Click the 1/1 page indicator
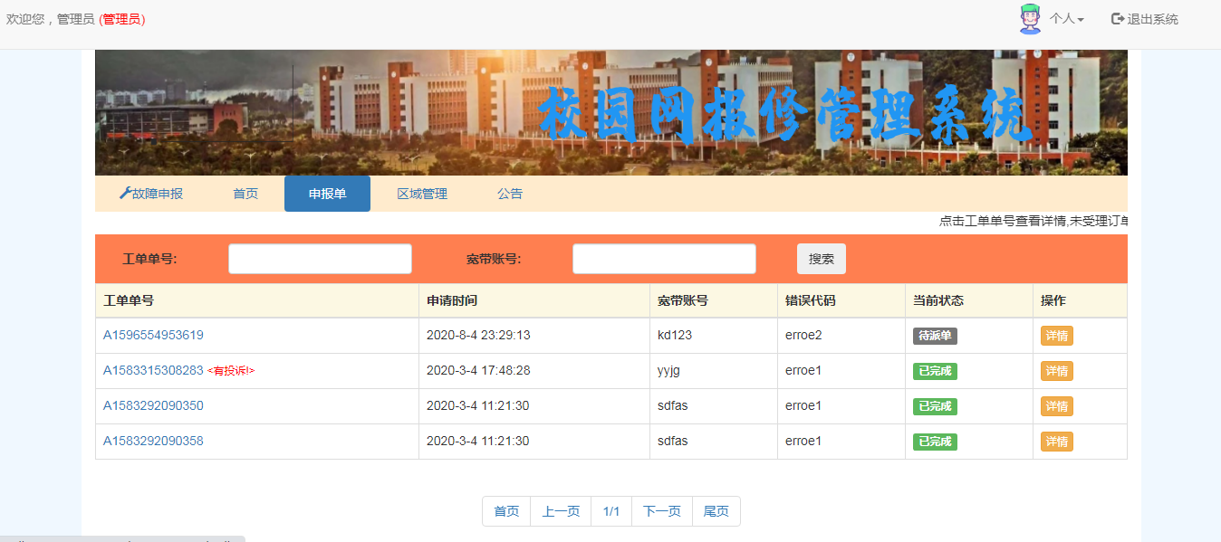This screenshot has height=542, width=1221. tap(611, 511)
